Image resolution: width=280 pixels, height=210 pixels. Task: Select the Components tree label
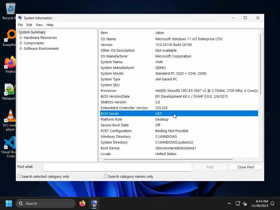[x=34, y=43]
